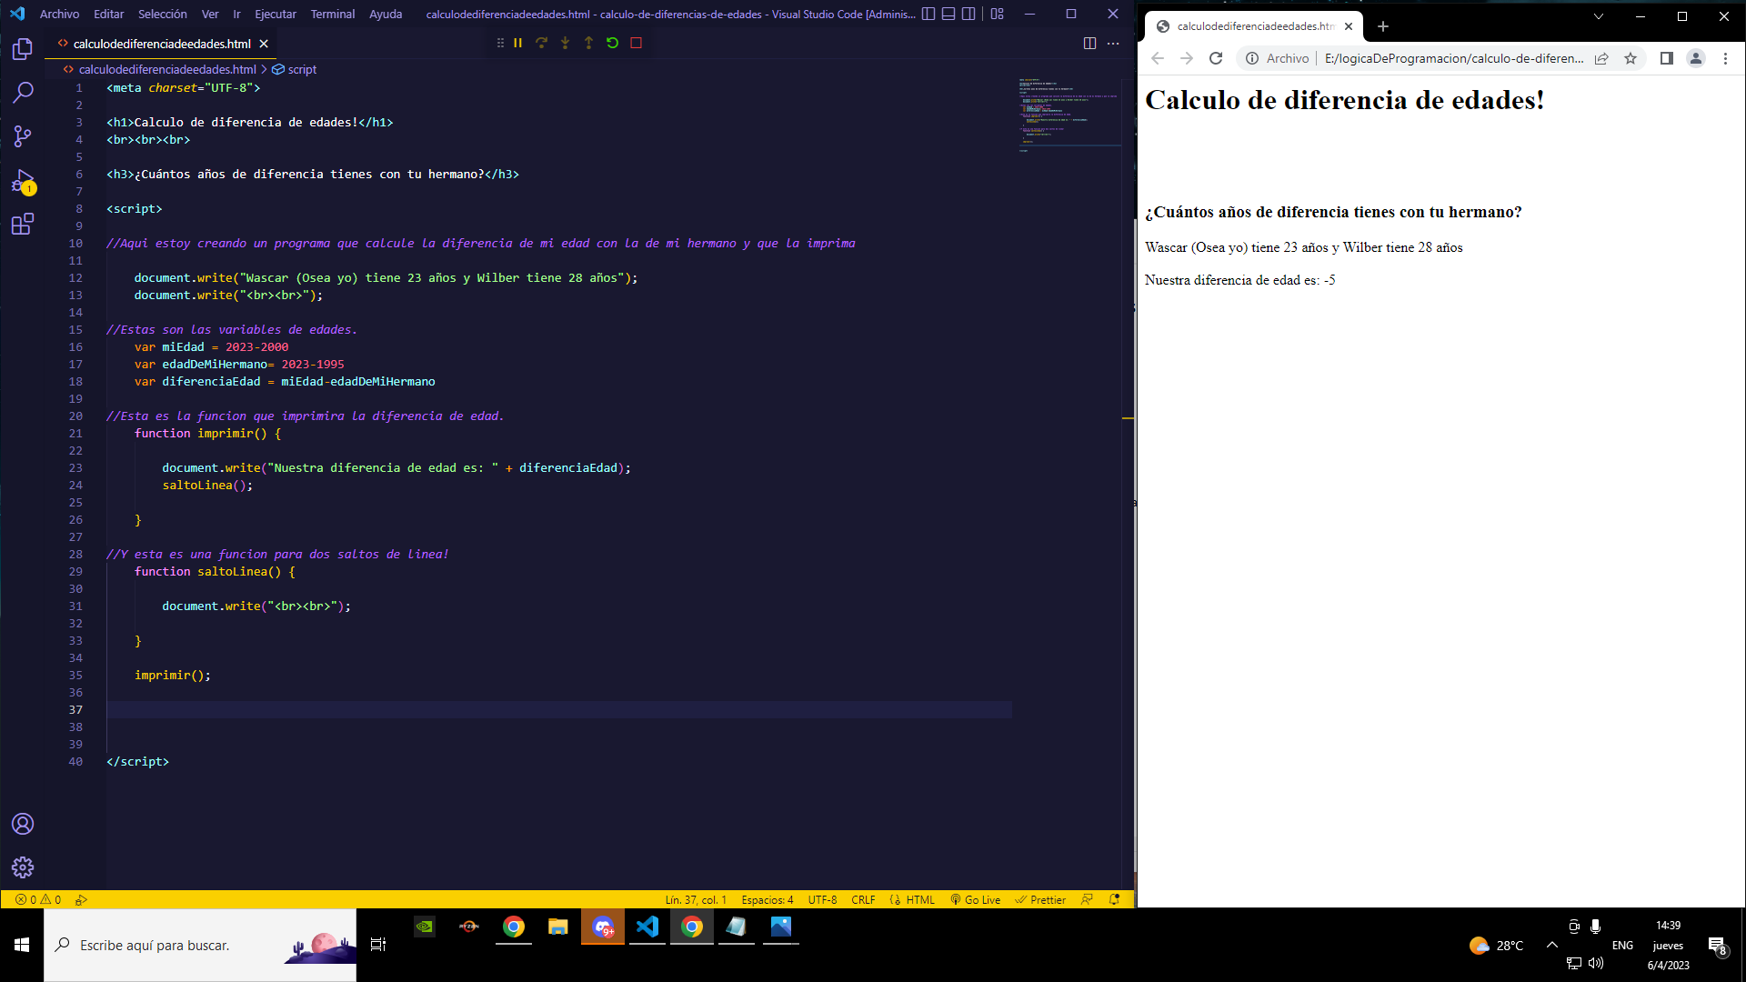The image size is (1746, 982).
Task: Open the Editar menu
Action: click(x=108, y=14)
